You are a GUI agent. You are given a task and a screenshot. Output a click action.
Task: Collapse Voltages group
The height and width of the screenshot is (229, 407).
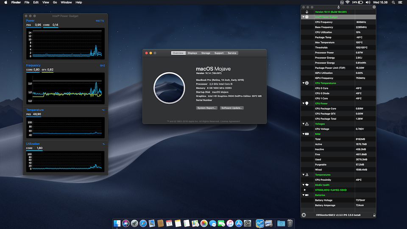[x=303, y=124]
